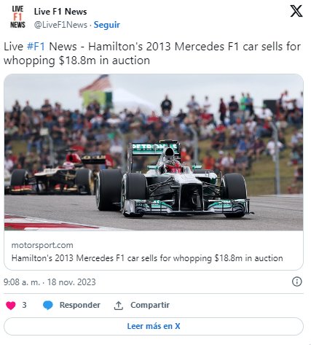
Task: Open the @LiveF1News handle
Action: 60,25
